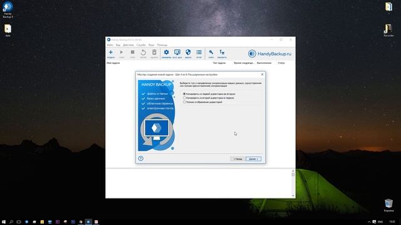Click the shopping cart upgrade icon
The height and width of the screenshot is (225, 401).
click(222, 54)
